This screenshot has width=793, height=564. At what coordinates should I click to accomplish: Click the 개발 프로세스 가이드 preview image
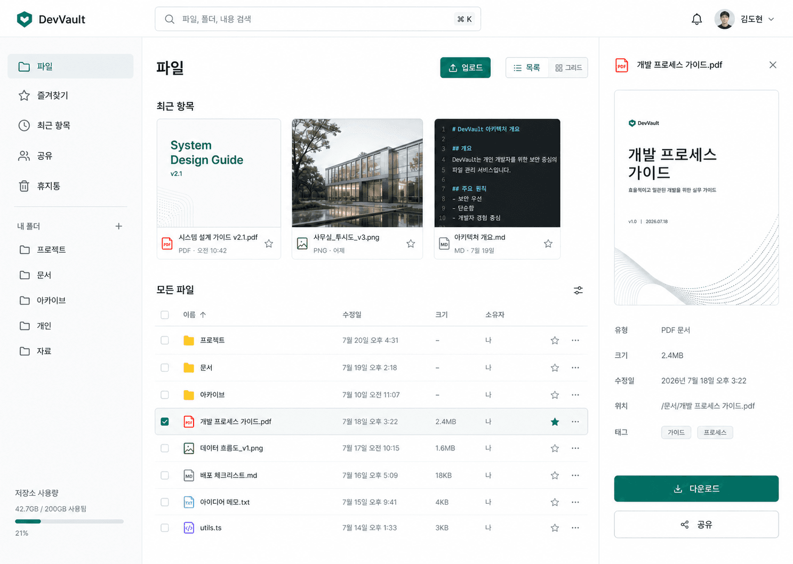[x=696, y=198]
